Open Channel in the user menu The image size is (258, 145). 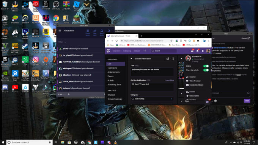(x=191, y=77)
